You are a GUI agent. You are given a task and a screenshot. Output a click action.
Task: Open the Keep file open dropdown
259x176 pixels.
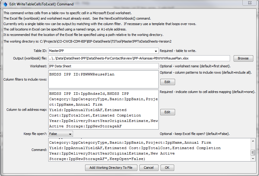click(x=70, y=134)
